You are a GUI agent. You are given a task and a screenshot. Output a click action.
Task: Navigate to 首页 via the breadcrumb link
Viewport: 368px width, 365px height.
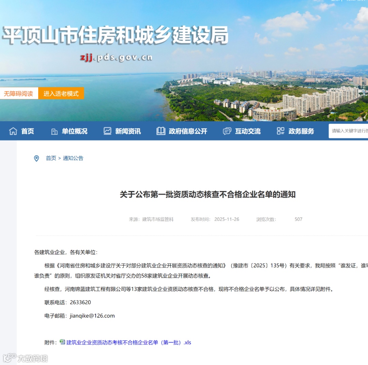pos(50,158)
